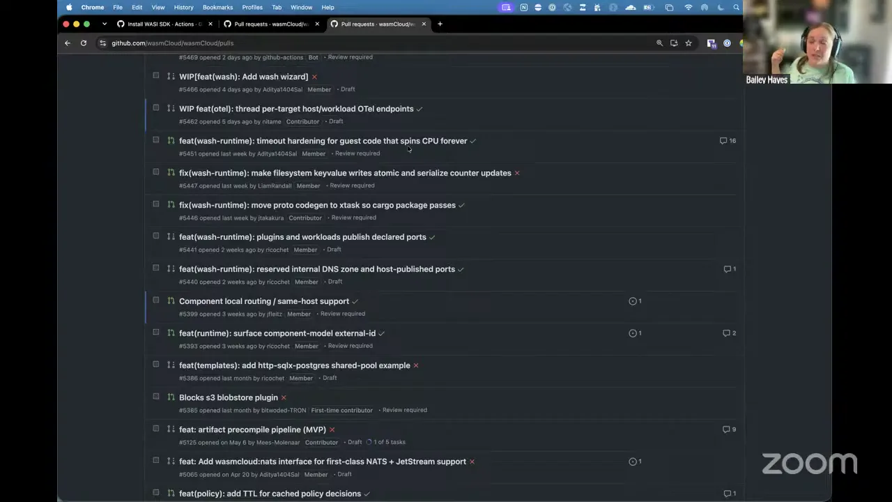Go back using Chrome's back arrow
The width and height of the screenshot is (892, 502).
[x=68, y=43]
